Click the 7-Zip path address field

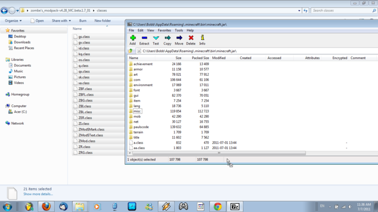(257, 51)
